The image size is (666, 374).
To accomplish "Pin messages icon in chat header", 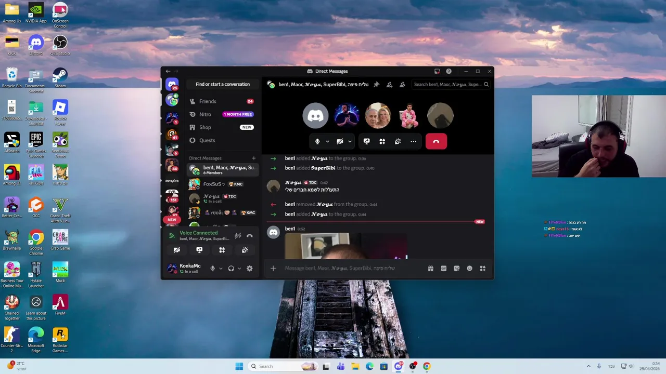I will pyautogui.click(x=376, y=84).
